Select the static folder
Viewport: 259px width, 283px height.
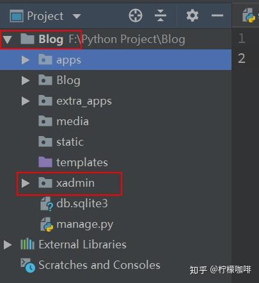61,142
